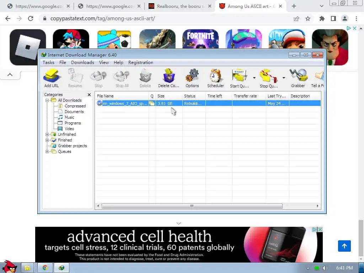364x273 pixels.
Task: Sort by Status column header
Action: pos(194,96)
